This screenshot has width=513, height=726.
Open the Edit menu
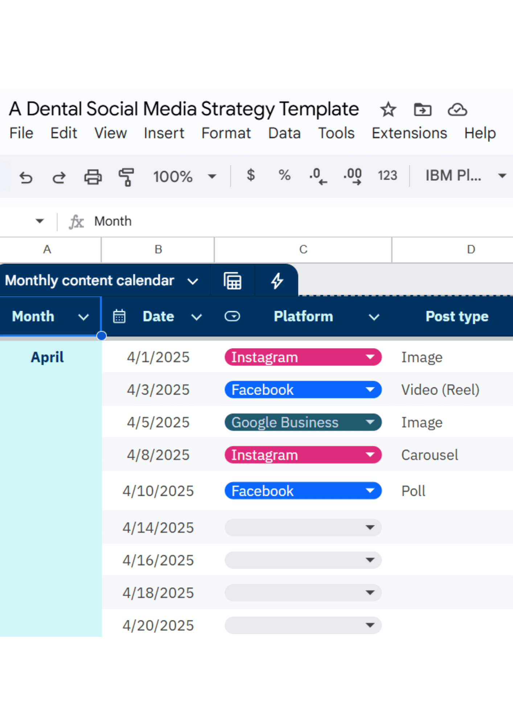[x=64, y=133]
